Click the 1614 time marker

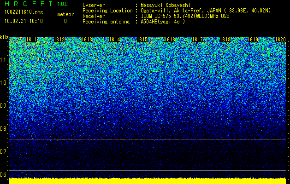115,40
